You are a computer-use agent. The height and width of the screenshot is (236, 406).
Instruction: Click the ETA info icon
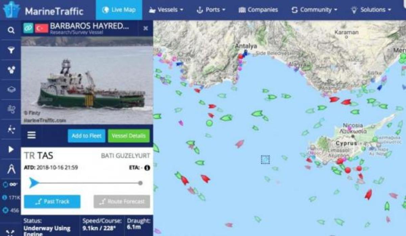tap(147, 168)
